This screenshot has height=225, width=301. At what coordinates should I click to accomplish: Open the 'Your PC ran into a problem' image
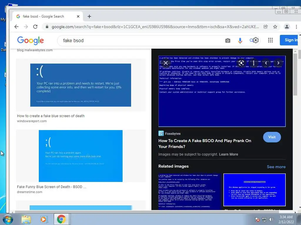point(81,85)
